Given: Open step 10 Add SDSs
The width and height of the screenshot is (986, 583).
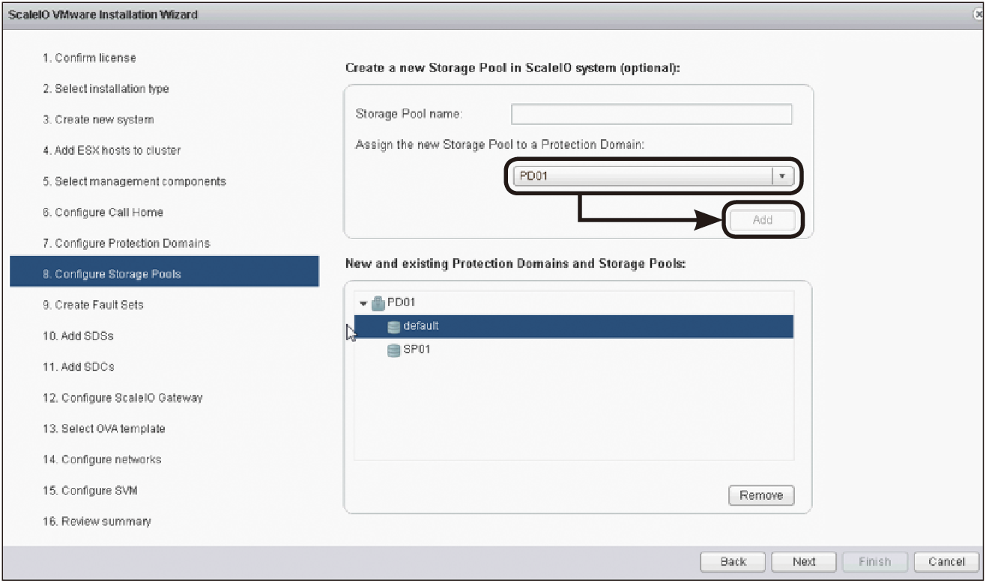Looking at the screenshot, I should pos(78,336).
